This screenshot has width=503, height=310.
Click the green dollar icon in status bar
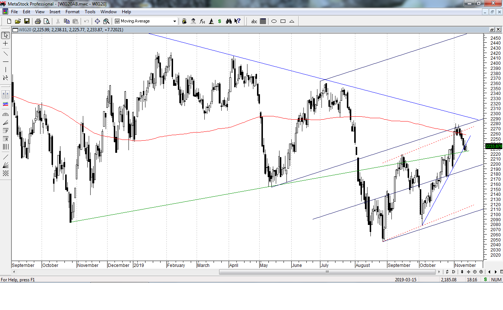coord(485,279)
